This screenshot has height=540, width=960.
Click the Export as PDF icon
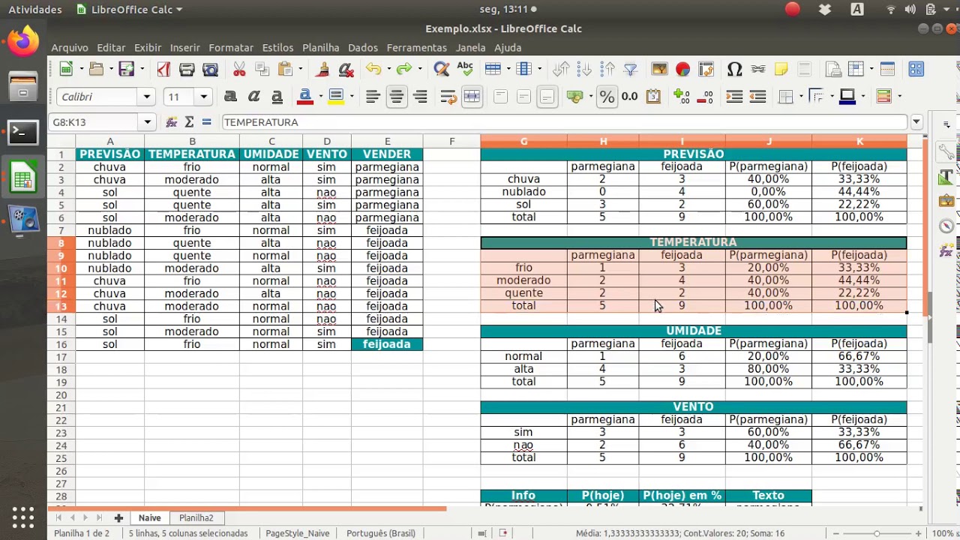(163, 69)
